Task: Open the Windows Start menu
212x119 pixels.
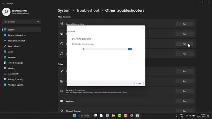Action: pos(74,116)
